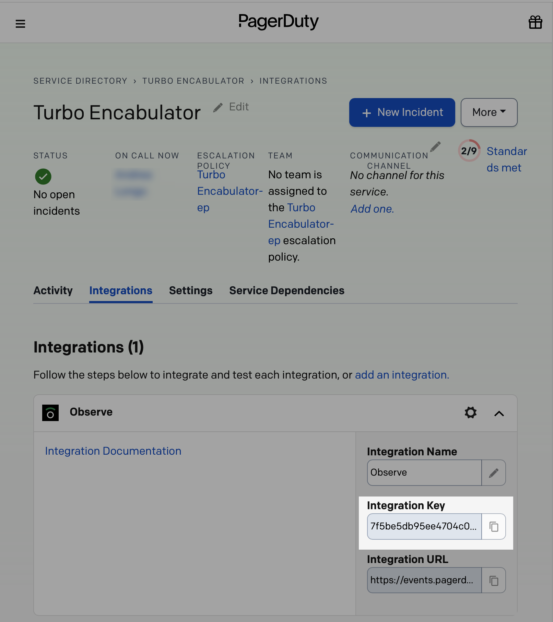Open Integration Documentation link
Viewport: 553px width, 622px height.
coord(113,451)
